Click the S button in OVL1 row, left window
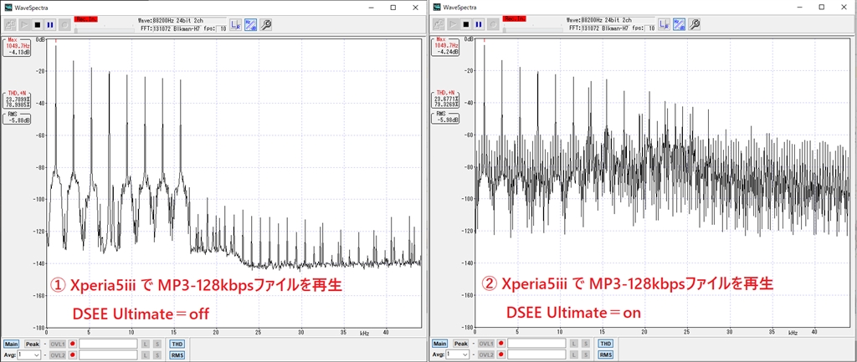The height and width of the screenshot is (362, 857). click(157, 344)
